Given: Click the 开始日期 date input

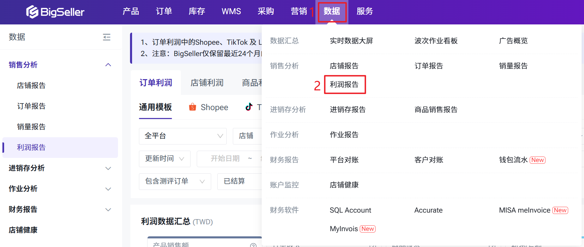Looking at the screenshot, I should coord(225,159).
